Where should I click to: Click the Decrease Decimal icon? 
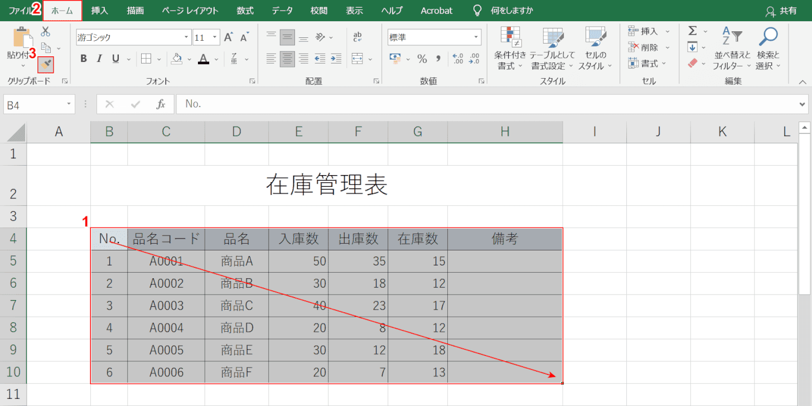475,59
